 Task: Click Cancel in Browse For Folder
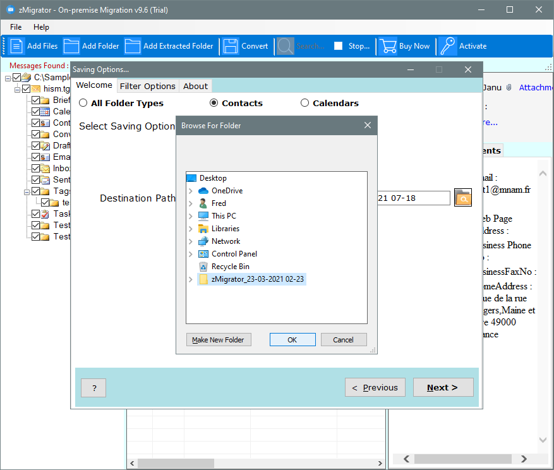343,340
